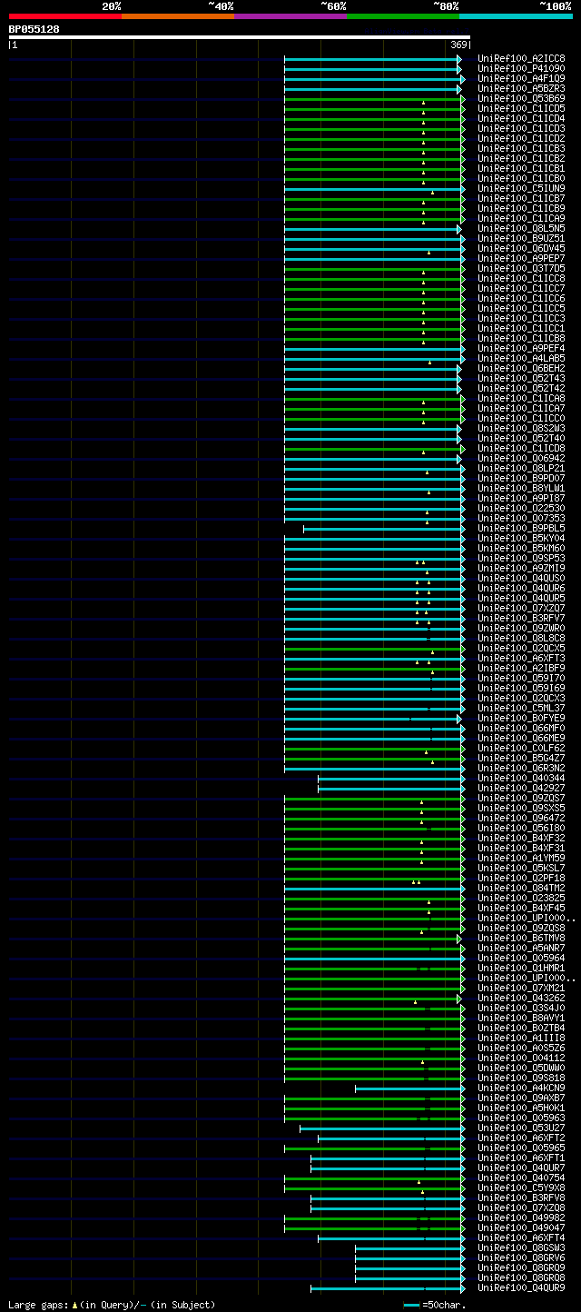Open hit UniRef100_Q53B69

click(x=521, y=98)
